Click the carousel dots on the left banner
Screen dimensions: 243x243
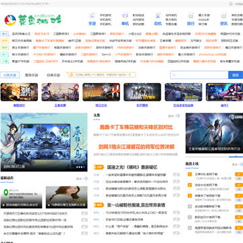point(80,167)
